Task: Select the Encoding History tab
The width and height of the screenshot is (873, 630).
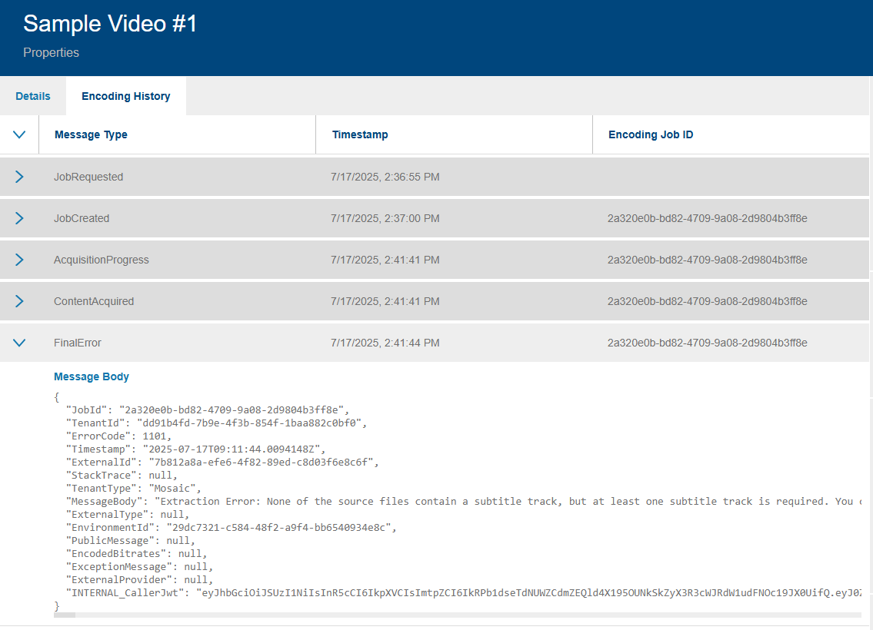Action: [125, 95]
